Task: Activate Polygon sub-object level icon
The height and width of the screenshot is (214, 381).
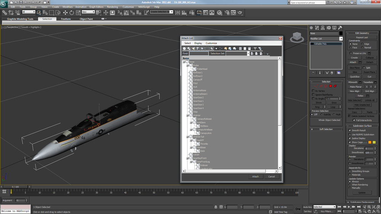Action: [330, 86]
